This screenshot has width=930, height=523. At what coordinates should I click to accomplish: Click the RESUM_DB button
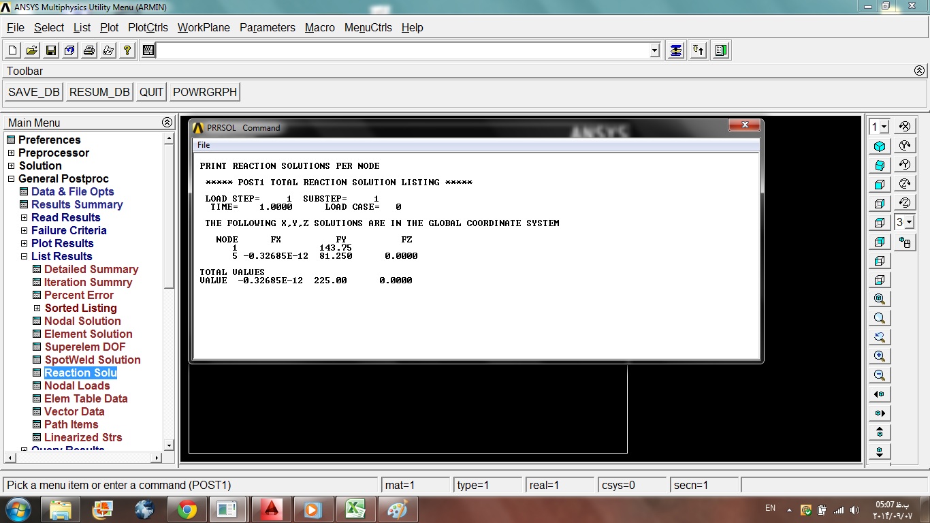pos(99,93)
